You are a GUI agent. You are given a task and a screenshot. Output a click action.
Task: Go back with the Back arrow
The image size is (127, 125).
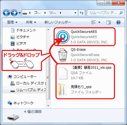(6, 13)
